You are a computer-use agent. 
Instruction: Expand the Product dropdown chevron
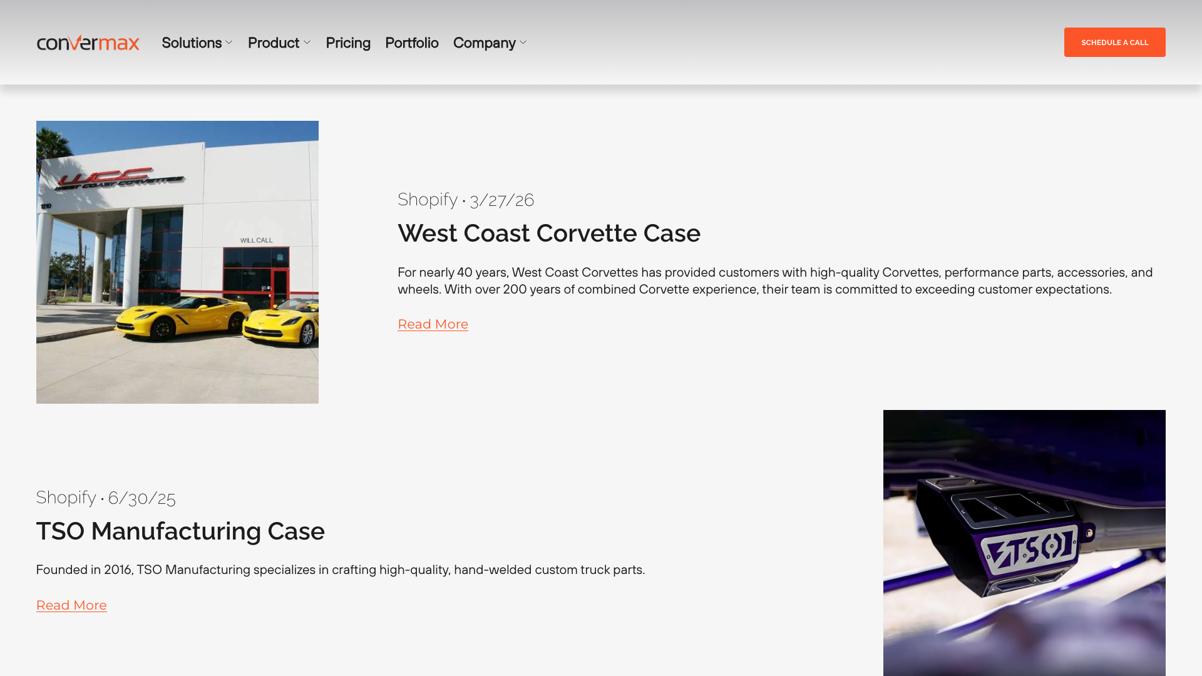click(307, 43)
